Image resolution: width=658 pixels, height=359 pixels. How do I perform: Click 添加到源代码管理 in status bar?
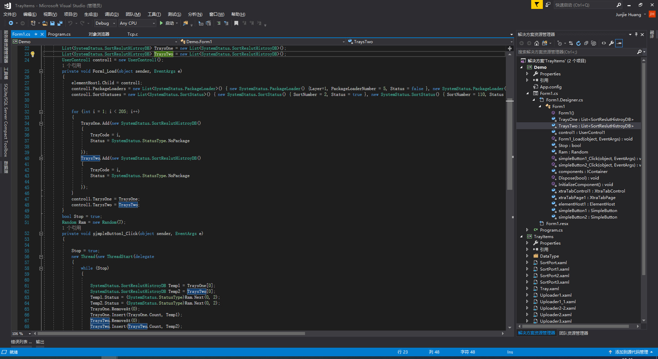[631, 352]
